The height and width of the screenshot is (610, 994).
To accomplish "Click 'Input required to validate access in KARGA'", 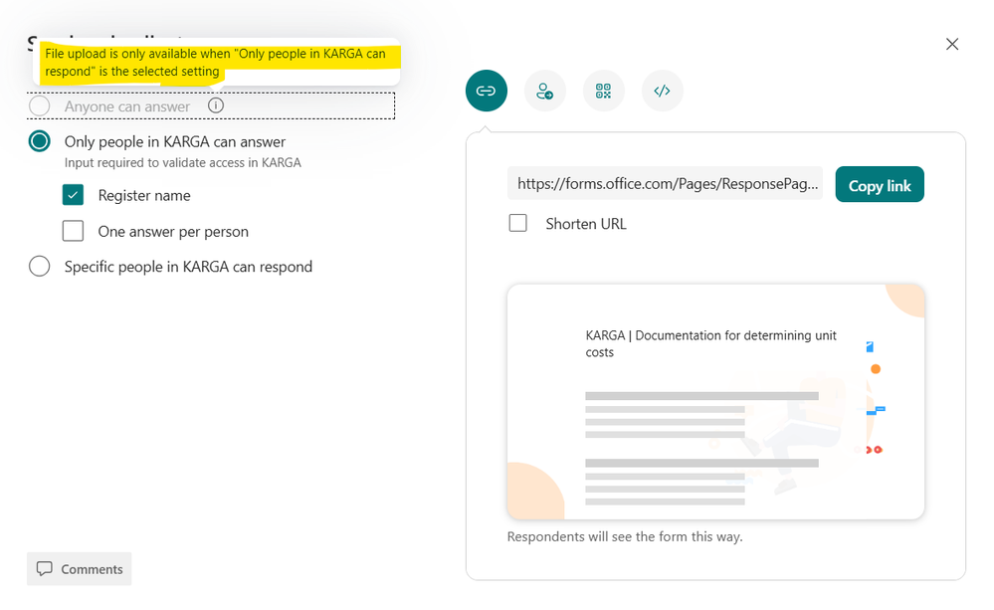I will click(x=182, y=162).
